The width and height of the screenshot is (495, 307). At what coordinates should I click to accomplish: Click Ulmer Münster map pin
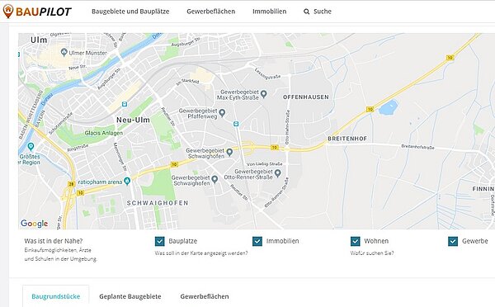pyautogui.click(x=64, y=52)
